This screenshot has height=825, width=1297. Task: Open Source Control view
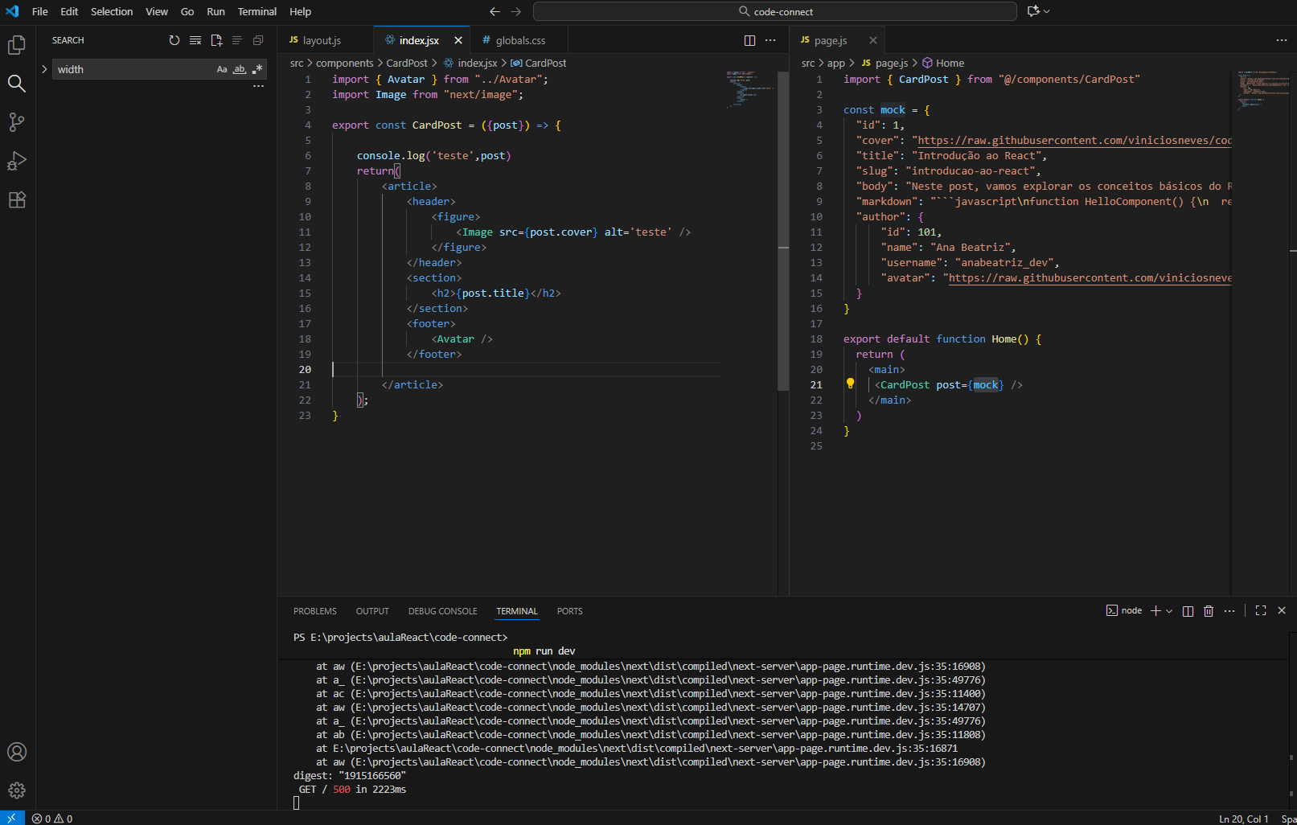pyautogui.click(x=16, y=121)
